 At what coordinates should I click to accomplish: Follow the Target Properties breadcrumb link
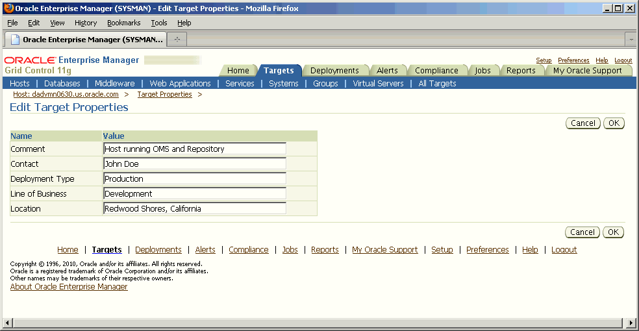[164, 94]
